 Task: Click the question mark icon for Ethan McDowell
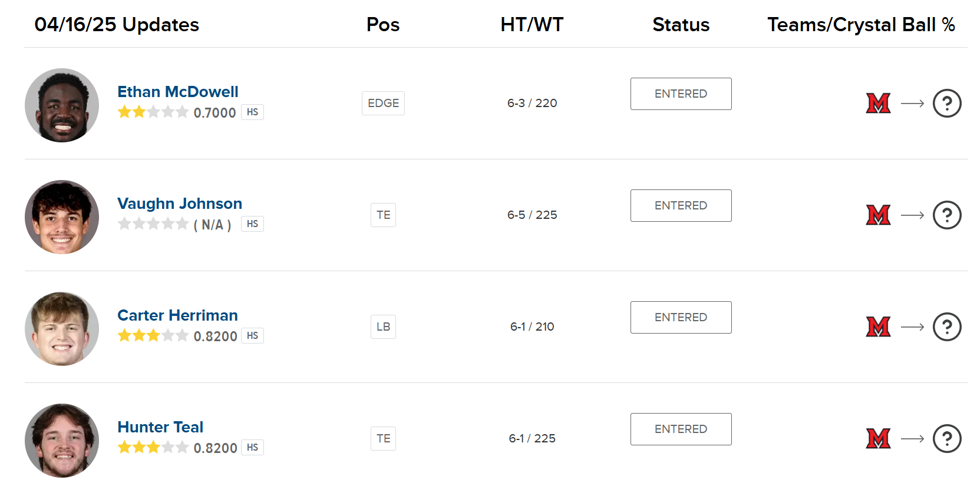[x=947, y=104]
